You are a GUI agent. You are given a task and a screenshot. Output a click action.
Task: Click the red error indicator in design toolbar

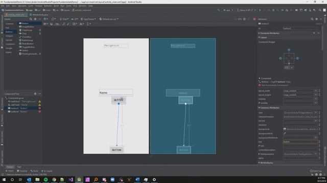tap(254, 19)
